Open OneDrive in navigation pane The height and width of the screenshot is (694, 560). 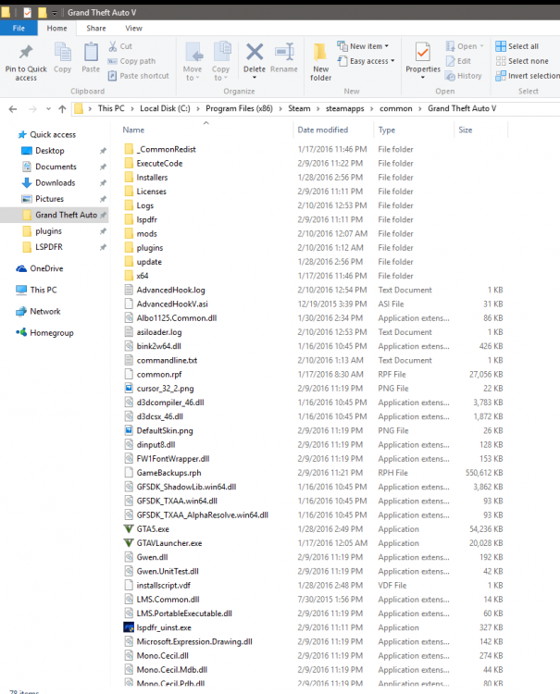point(41,268)
